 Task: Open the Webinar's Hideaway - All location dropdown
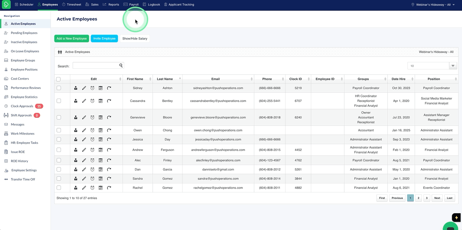coord(433,5)
